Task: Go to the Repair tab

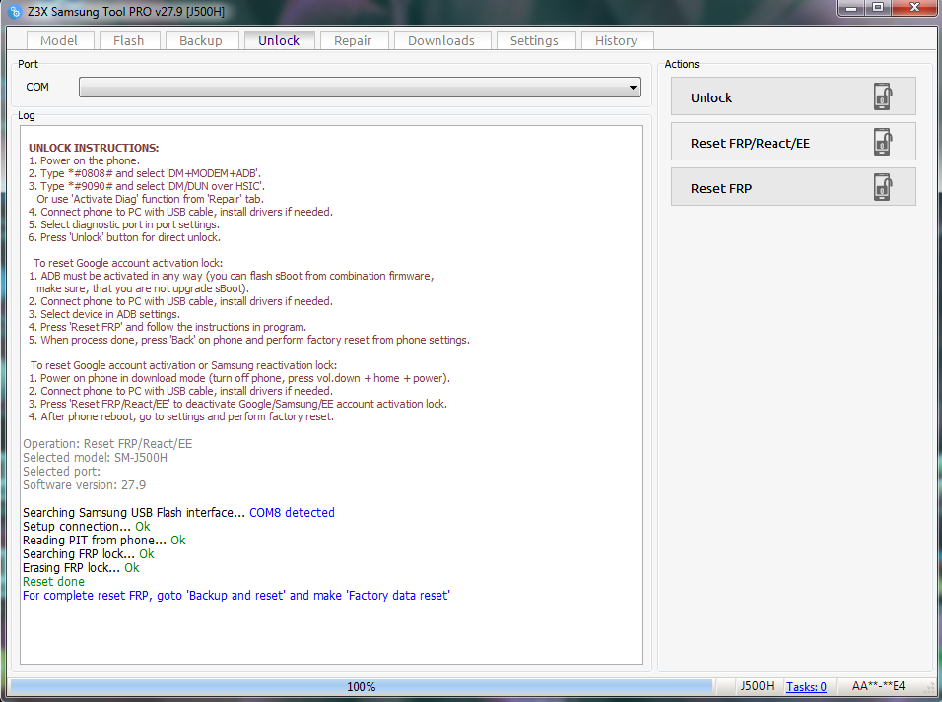Action: click(x=353, y=40)
